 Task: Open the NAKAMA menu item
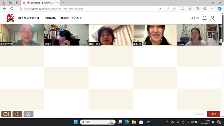50,18
